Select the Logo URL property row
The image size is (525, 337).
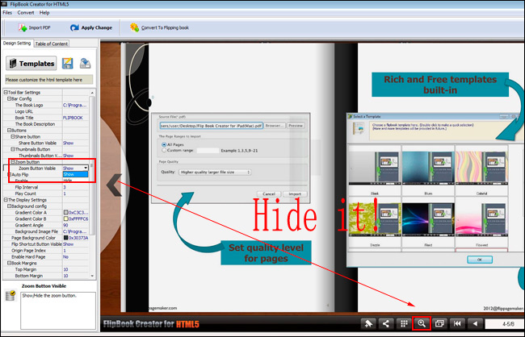[x=46, y=111]
